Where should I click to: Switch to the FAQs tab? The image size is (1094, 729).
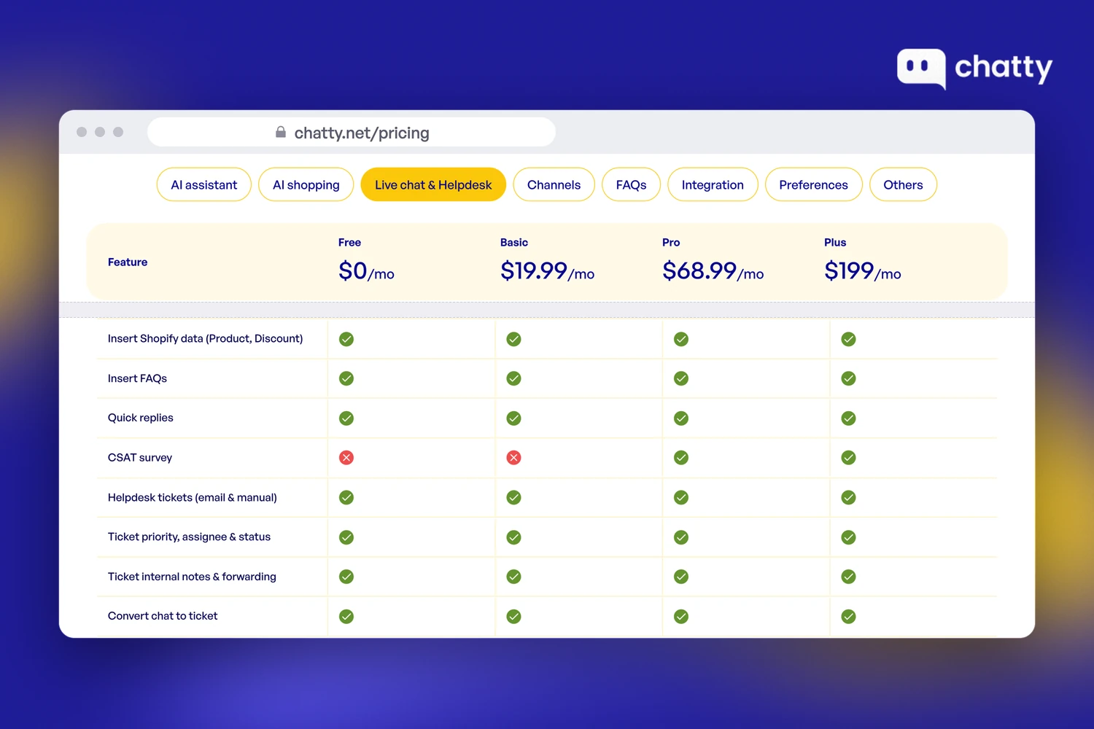(x=632, y=184)
